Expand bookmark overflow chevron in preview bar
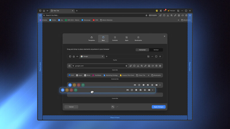Image resolution: width=230 pixels, height=129 pixels. [149, 75]
